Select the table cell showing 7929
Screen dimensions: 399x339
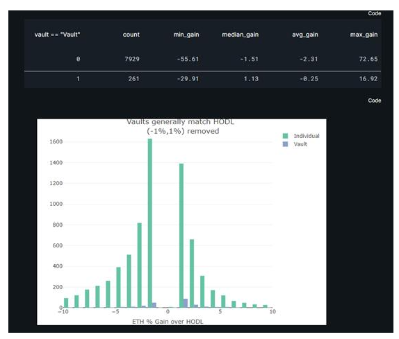(132, 59)
